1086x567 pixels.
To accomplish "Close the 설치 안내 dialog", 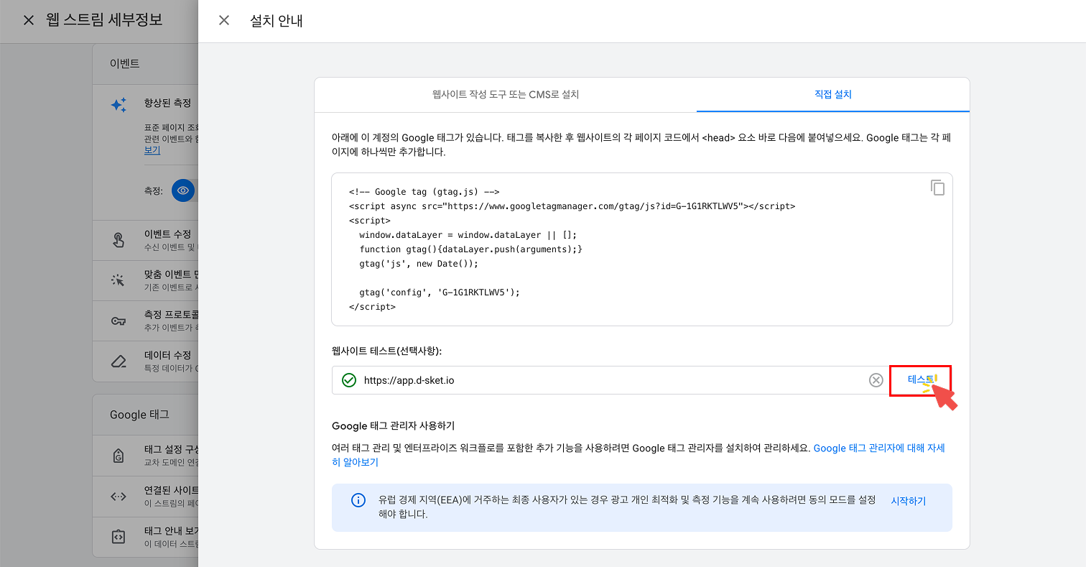I will click(223, 20).
